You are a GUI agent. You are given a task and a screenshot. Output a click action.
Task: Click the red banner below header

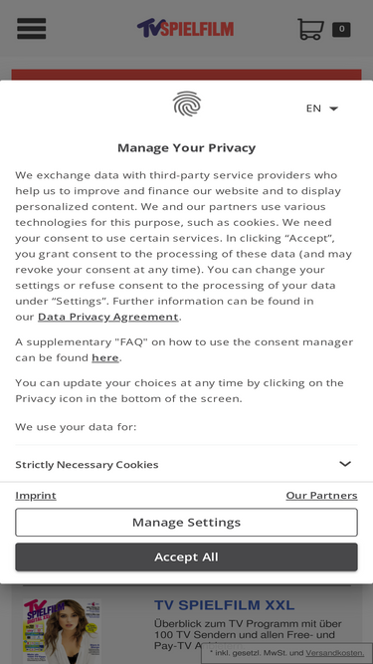click(187, 75)
